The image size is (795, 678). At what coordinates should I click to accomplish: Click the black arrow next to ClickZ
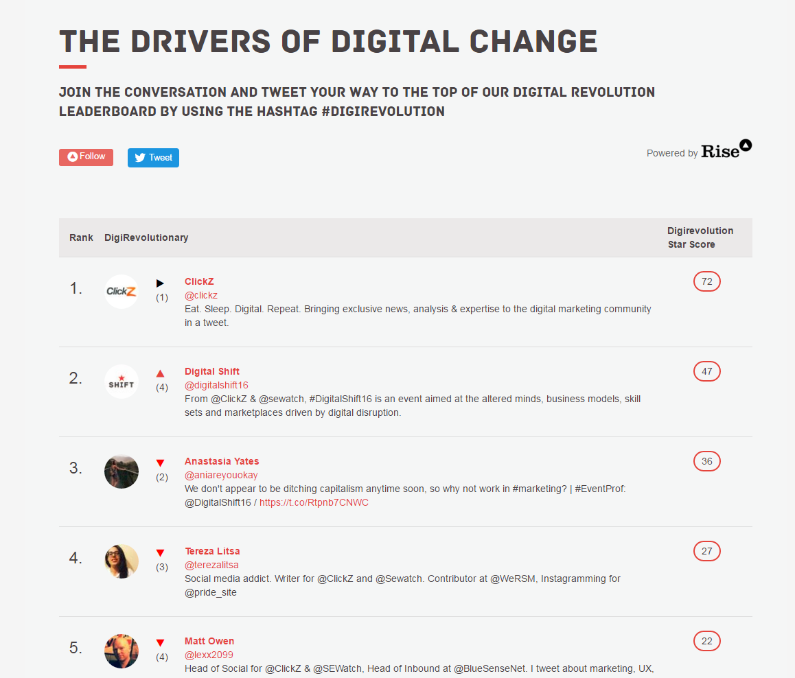point(161,283)
